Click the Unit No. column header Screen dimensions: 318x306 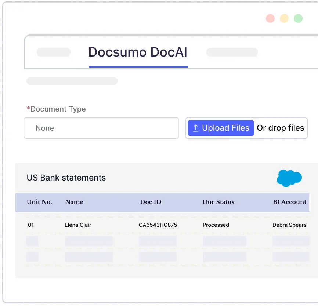click(x=39, y=202)
